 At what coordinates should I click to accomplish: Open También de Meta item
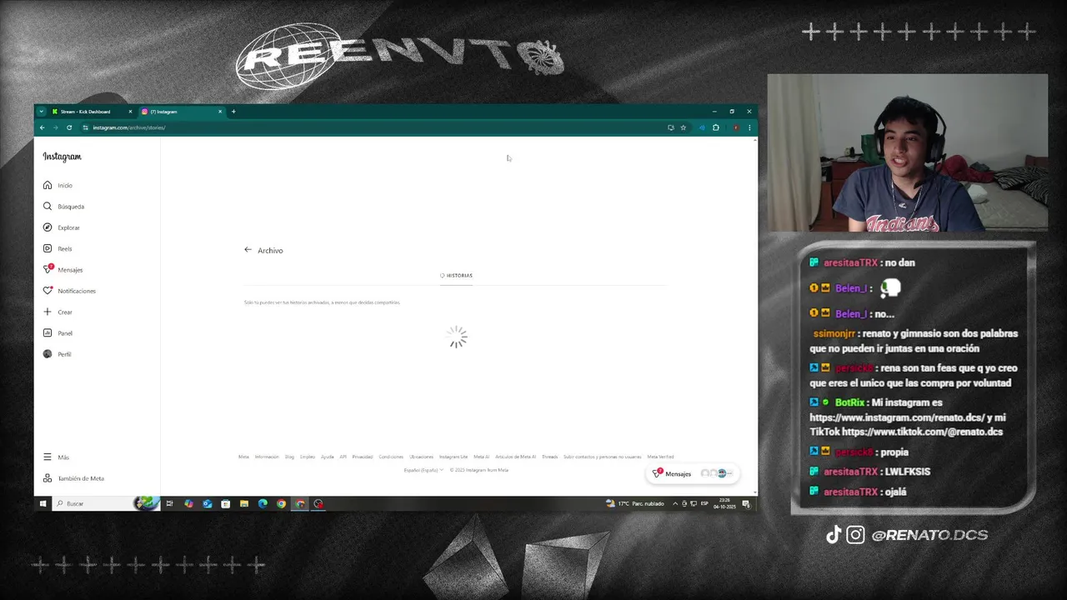tap(74, 478)
